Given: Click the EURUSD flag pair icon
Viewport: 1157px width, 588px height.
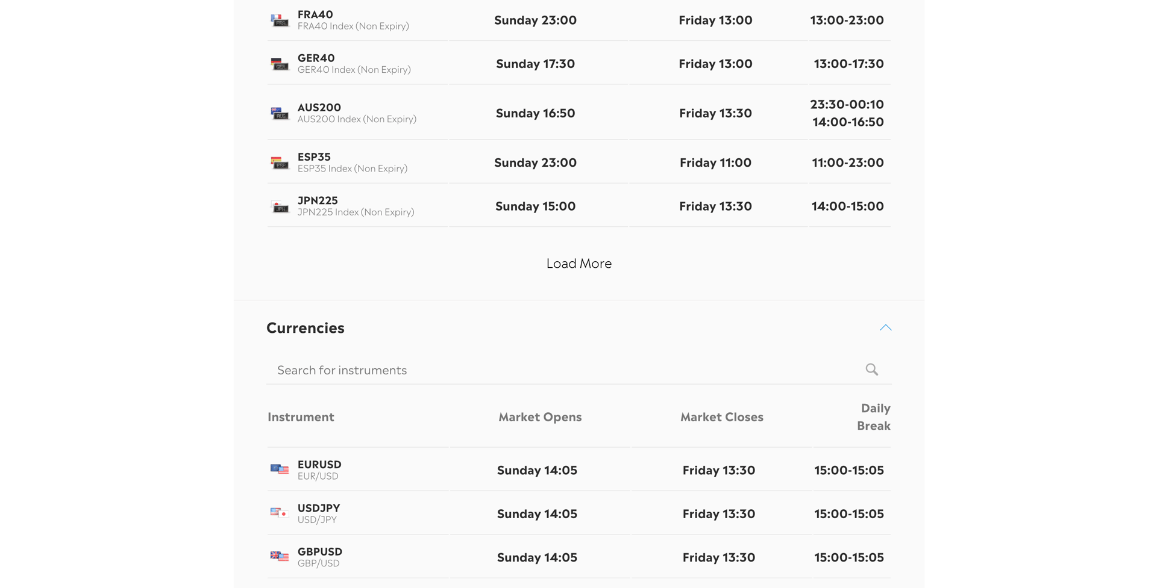Looking at the screenshot, I should coord(280,469).
